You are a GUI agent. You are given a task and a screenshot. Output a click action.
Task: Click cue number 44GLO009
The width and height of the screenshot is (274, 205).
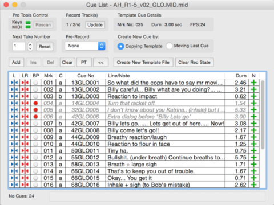85,137
